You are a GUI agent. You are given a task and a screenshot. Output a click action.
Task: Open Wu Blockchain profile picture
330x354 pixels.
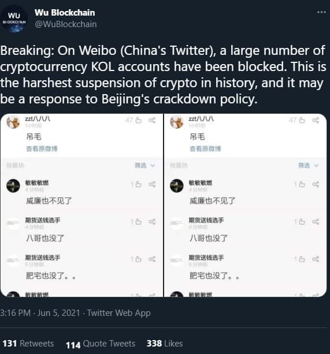pyautogui.click(x=14, y=19)
